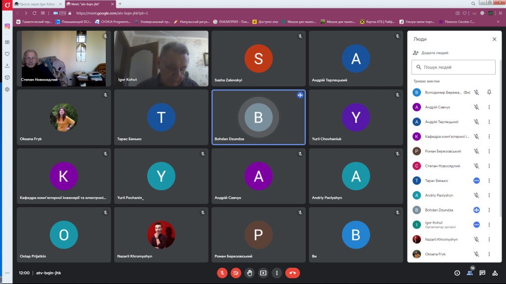Pin Володимир Бережа... using the pin icon
Image resolution: width=506 pixels, height=284 pixels.
pyautogui.click(x=489, y=92)
